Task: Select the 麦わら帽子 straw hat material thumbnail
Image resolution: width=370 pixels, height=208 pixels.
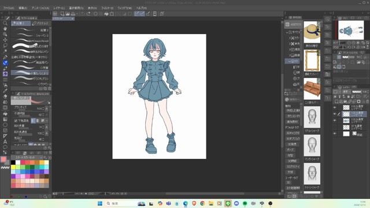Action: pyautogui.click(x=312, y=32)
